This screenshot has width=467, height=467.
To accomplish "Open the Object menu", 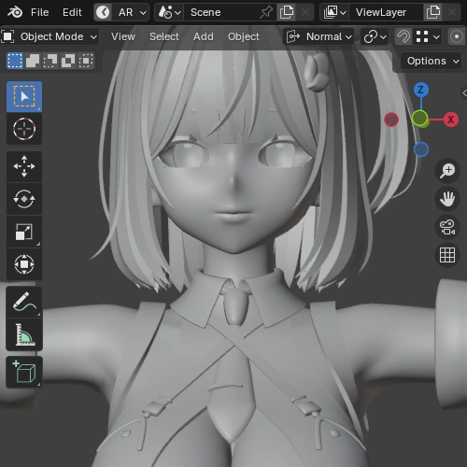I will [243, 36].
